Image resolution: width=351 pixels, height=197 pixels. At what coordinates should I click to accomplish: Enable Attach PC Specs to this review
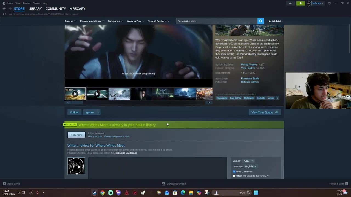[x=234, y=176]
